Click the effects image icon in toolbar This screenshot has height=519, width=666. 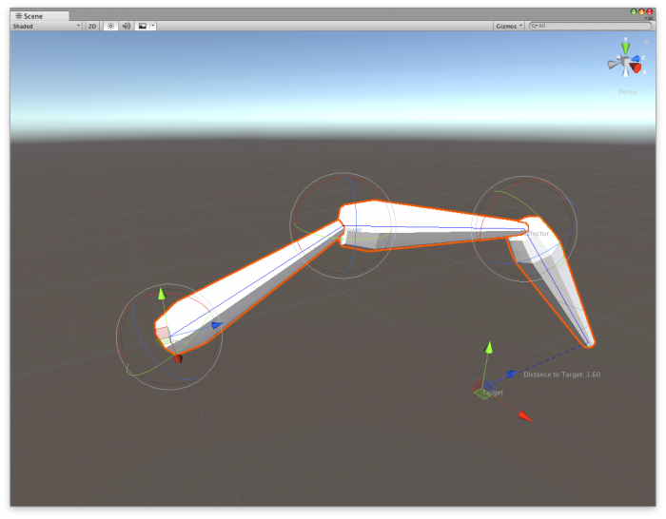coord(142,26)
